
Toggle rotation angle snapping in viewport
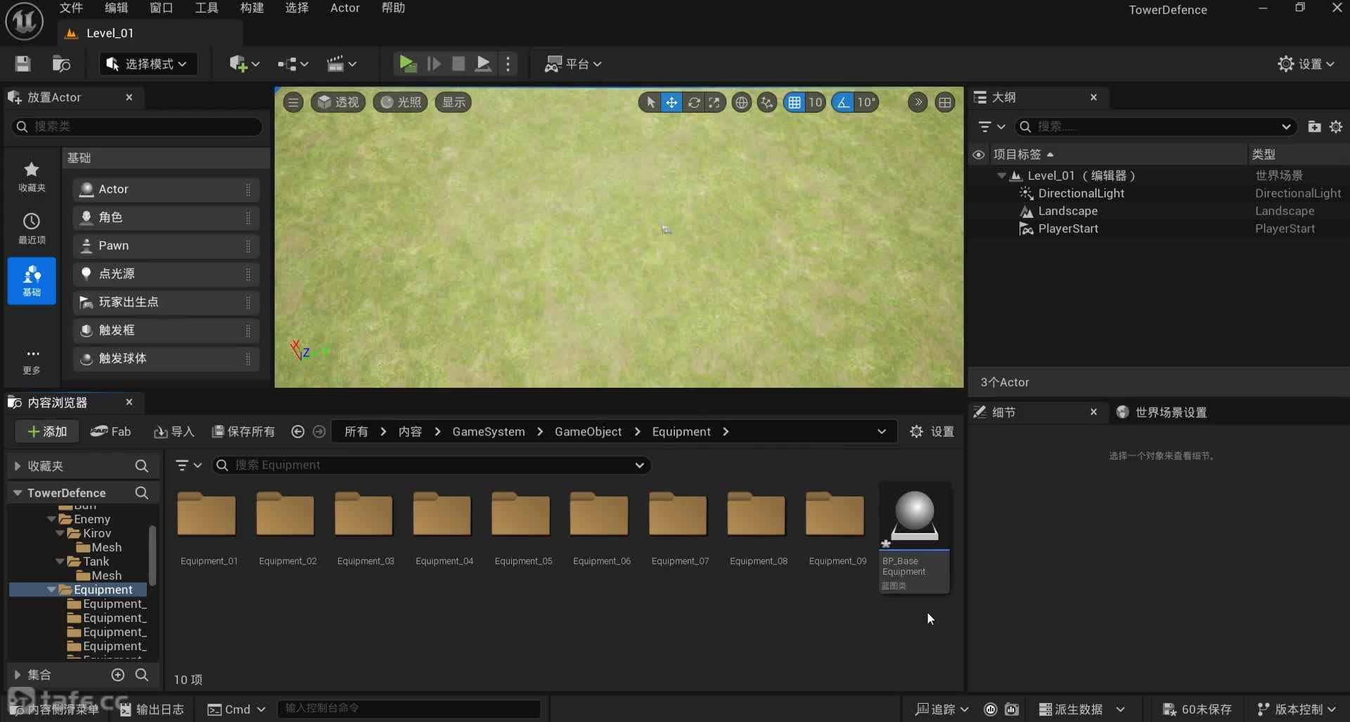(x=842, y=103)
